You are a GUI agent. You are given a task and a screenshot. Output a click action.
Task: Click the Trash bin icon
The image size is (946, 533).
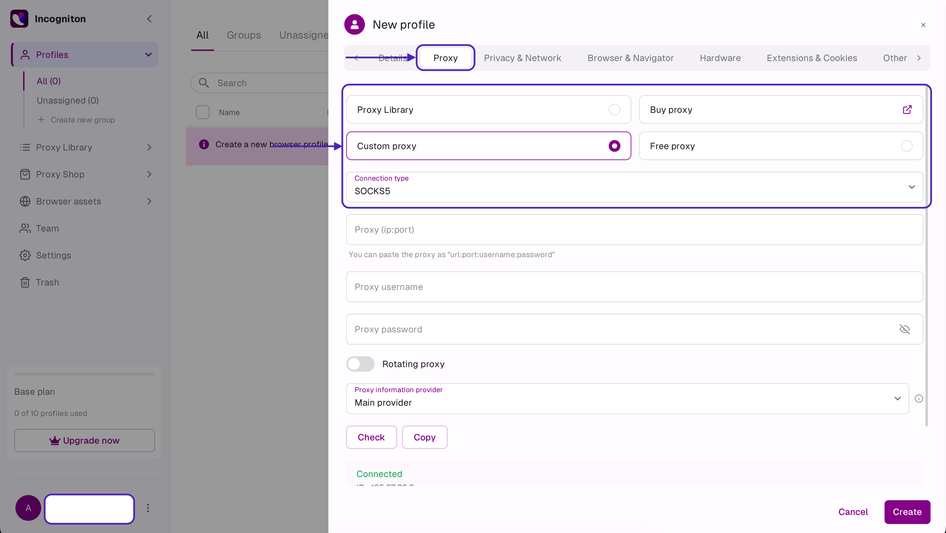[x=25, y=283]
